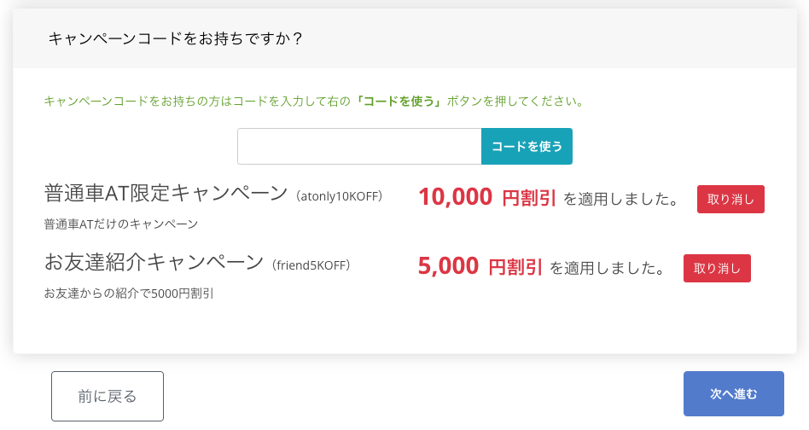Click the atonly10KOFF code label
The height and width of the screenshot is (430, 809).
pos(340,196)
